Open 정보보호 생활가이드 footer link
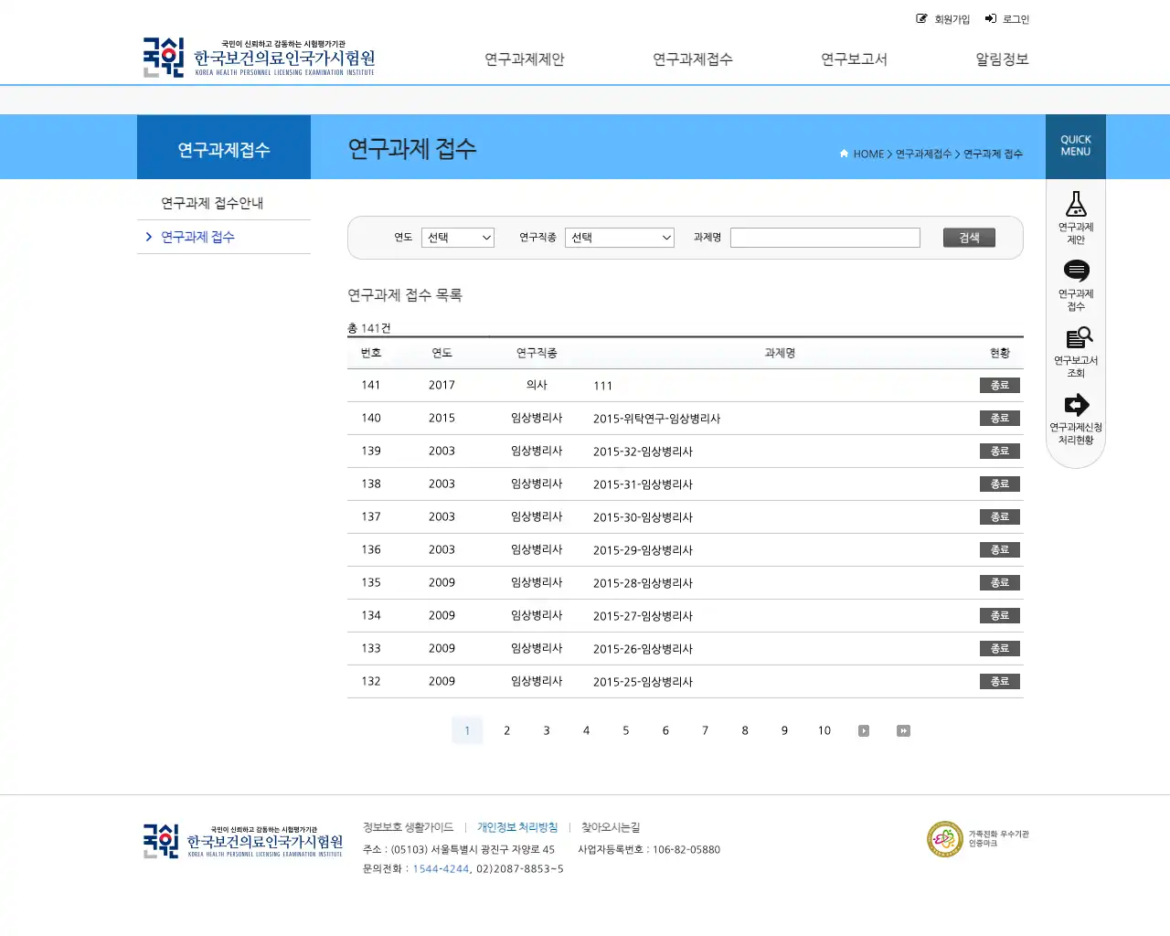The width and height of the screenshot is (1170, 936). 408,827
